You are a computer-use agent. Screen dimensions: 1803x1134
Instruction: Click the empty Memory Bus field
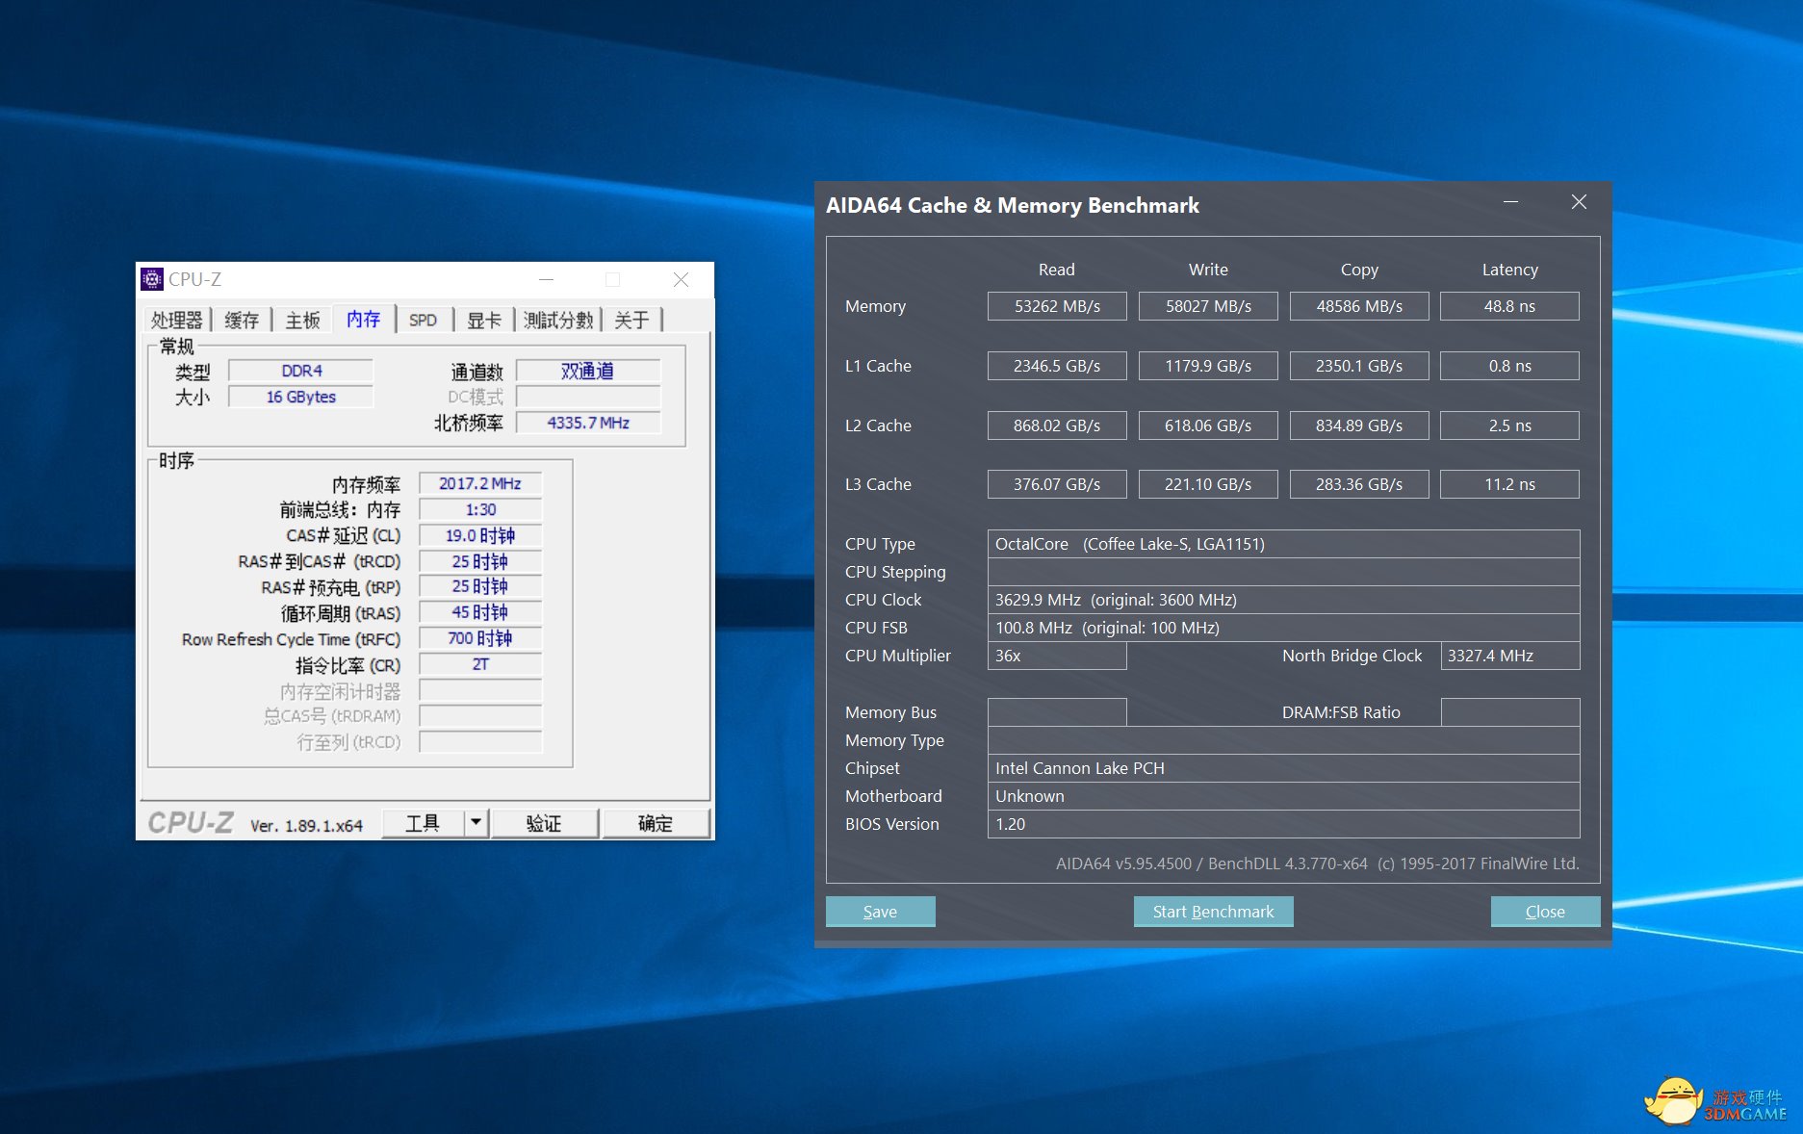point(1057,712)
